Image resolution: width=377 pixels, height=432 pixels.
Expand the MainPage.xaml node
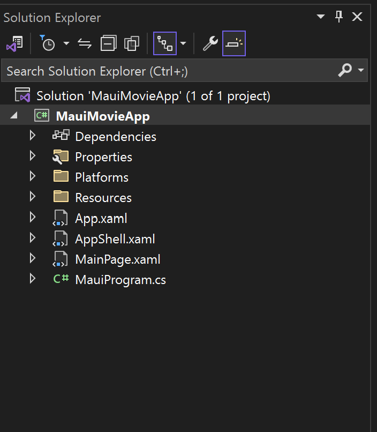[32, 259]
